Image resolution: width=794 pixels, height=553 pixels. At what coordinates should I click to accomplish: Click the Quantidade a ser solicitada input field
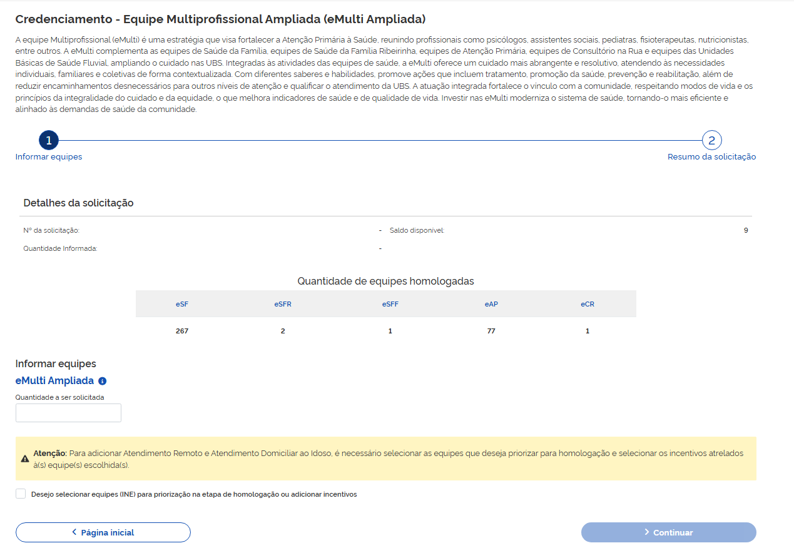tap(68, 412)
